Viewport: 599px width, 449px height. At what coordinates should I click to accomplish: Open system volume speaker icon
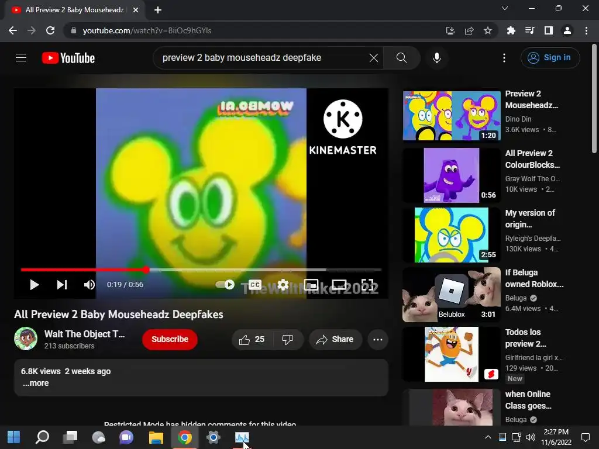coord(530,437)
